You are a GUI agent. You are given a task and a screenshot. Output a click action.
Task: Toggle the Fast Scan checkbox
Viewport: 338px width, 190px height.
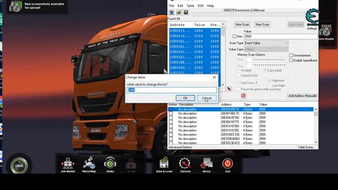[x=238, y=83]
